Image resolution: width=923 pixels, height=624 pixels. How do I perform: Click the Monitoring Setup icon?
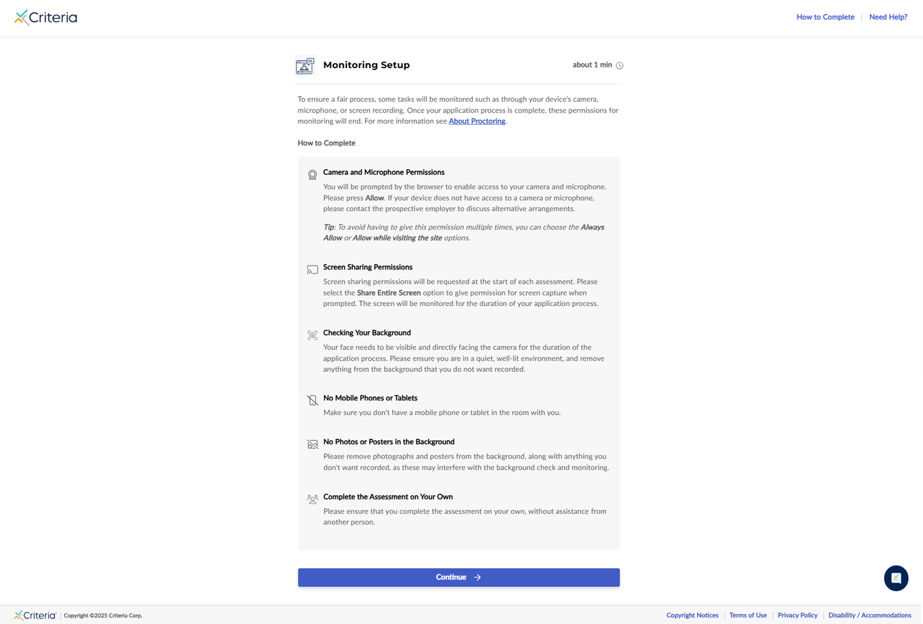pyautogui.click(x=305, y=65)
